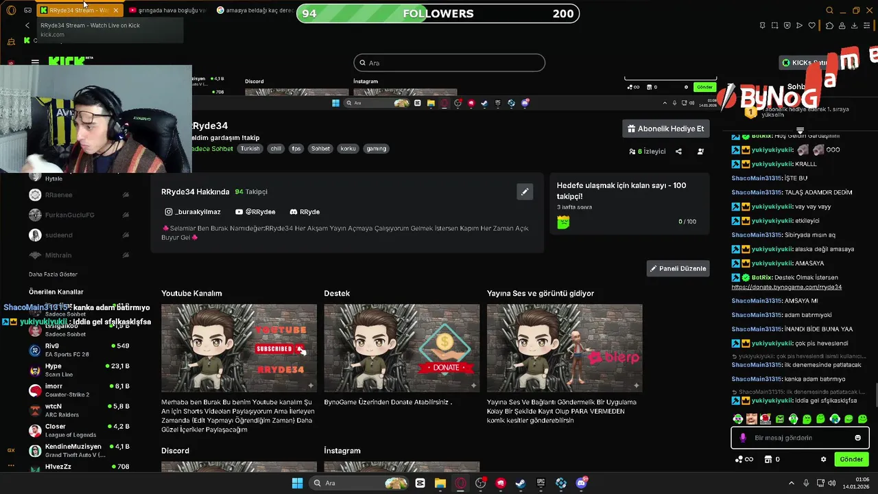Open browser downloads icon
The image size is (878, 494).
(854, 25)
